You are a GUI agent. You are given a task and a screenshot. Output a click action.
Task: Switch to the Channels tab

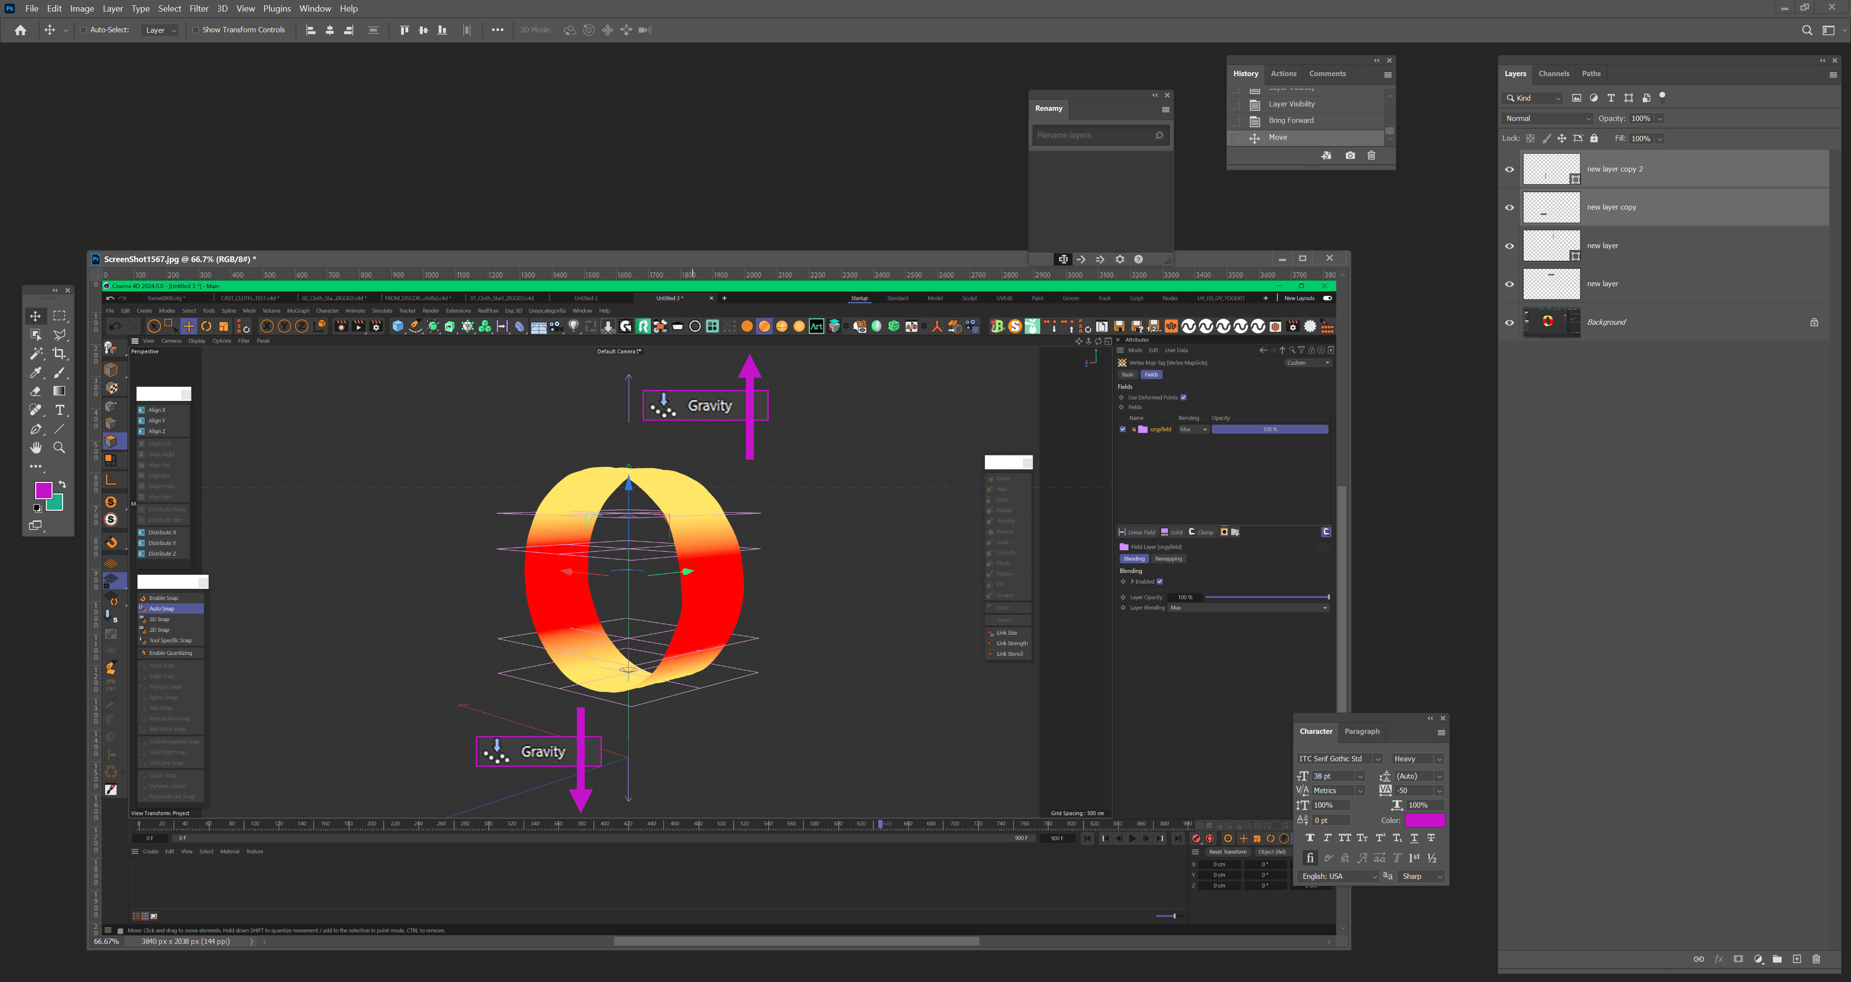tap(1554, 74)
